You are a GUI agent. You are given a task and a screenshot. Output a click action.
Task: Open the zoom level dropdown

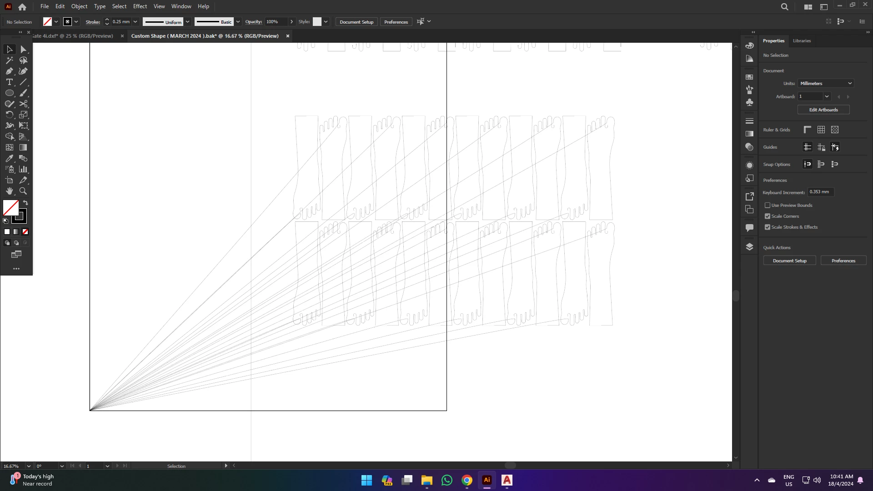pos(29,466)
